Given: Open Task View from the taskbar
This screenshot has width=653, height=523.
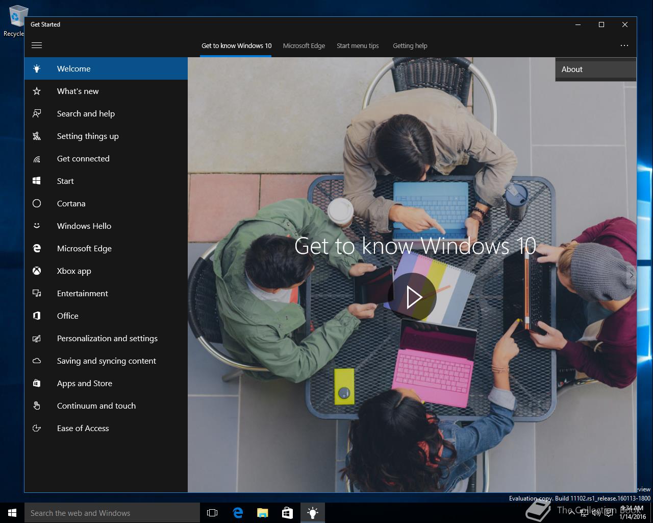Looking at the screenshot, I should pyautogui.click(x=212, y=513).
